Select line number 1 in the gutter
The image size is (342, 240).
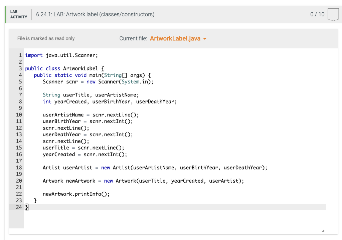click(20, 55)
